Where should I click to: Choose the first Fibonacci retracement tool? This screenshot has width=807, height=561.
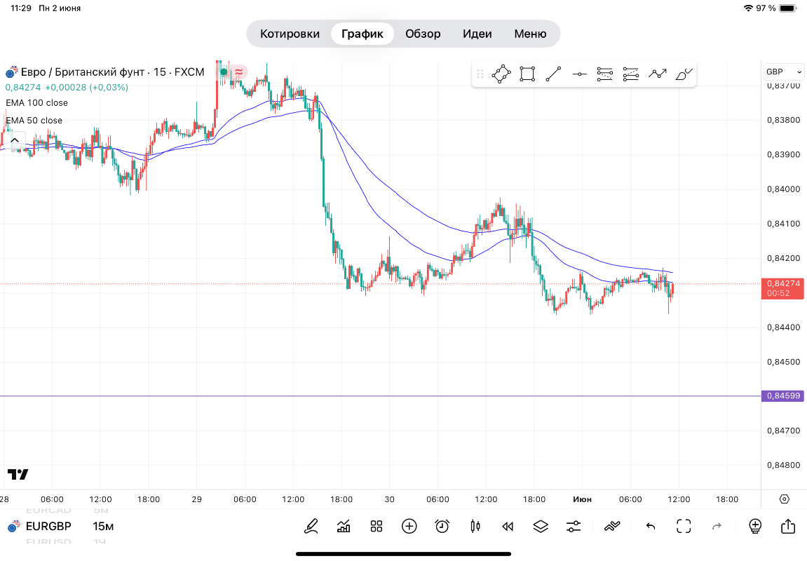coord(605,74)
